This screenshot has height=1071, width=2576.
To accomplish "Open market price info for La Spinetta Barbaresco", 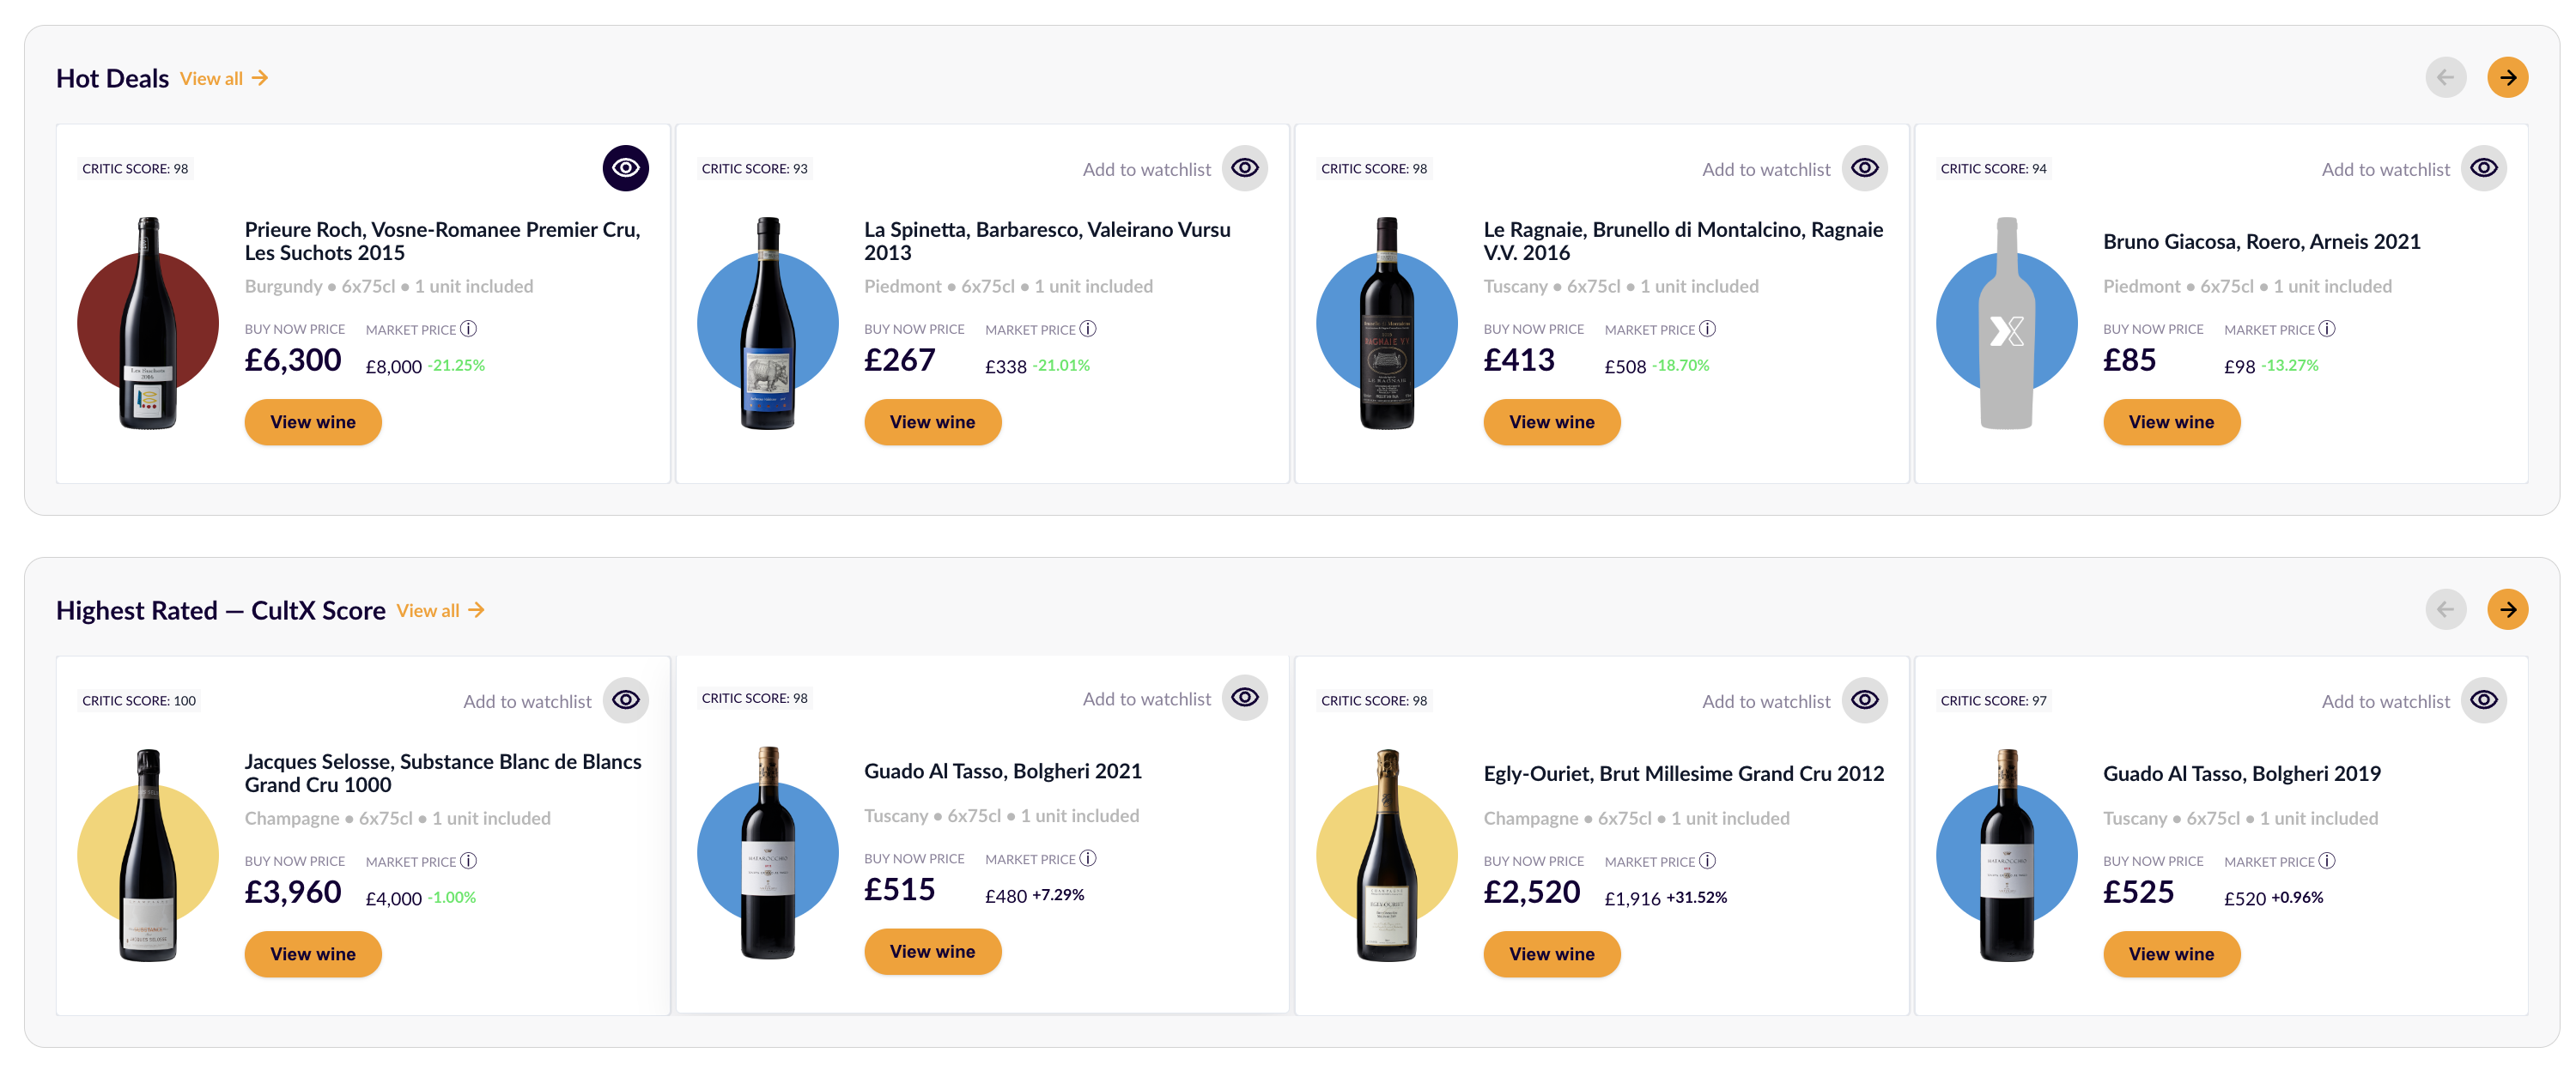I will (1088, 328).
